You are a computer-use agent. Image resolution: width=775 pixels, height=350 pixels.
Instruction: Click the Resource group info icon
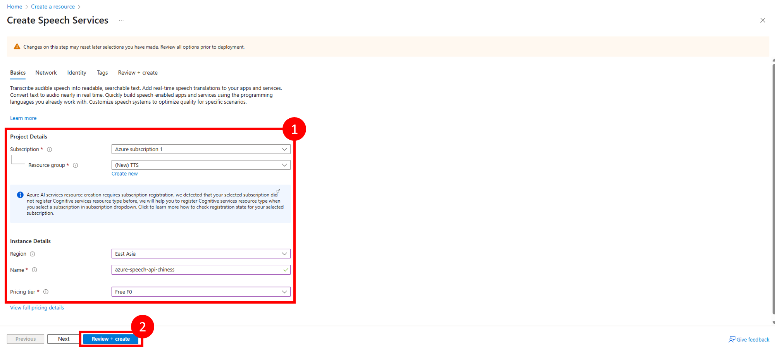click(x=76, y=166)
